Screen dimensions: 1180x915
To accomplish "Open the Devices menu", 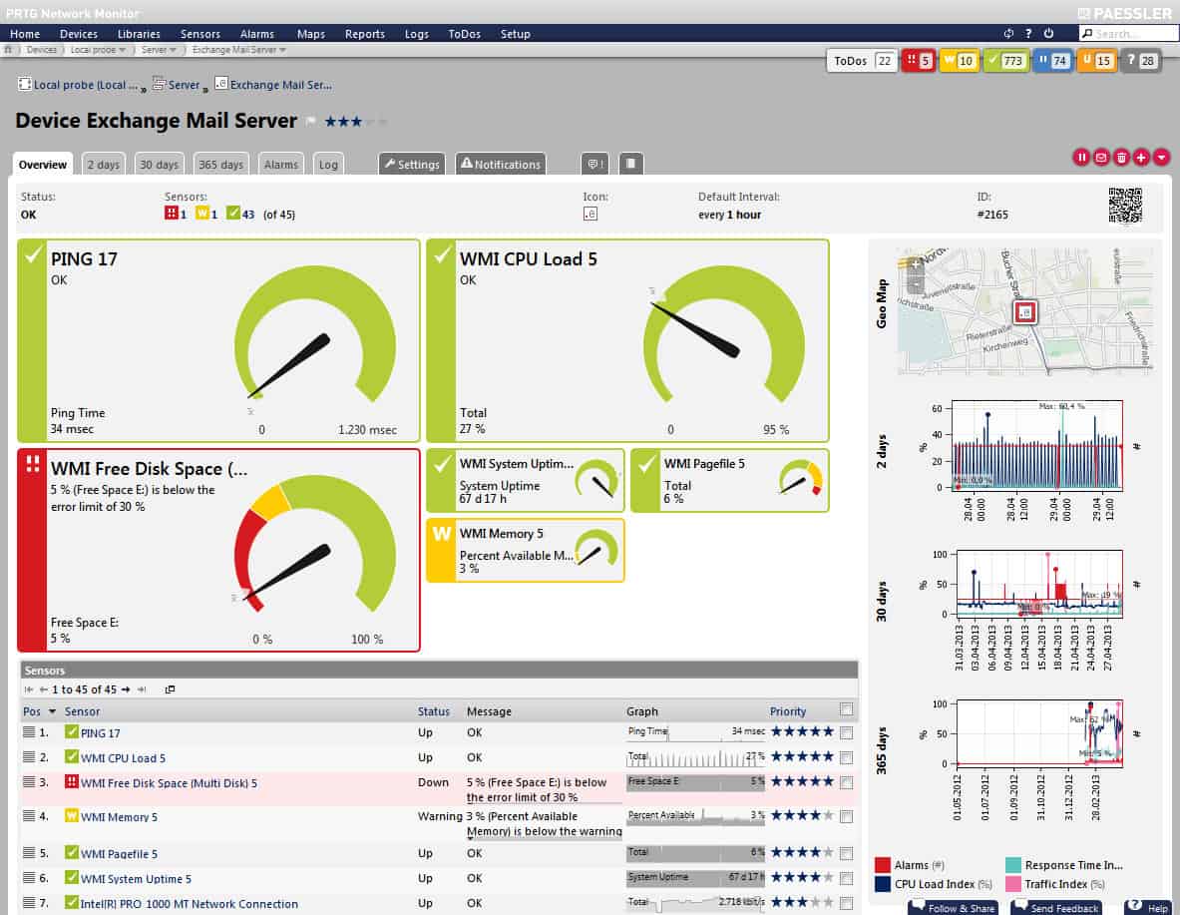I will [78, 34].
